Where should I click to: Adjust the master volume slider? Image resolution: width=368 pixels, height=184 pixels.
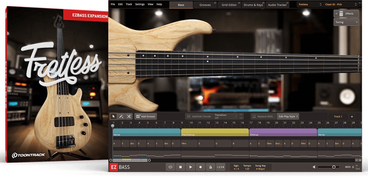click(333, 167)
